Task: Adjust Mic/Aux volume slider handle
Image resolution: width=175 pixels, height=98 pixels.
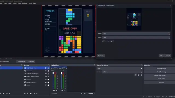Action: [x=61, y=73]
